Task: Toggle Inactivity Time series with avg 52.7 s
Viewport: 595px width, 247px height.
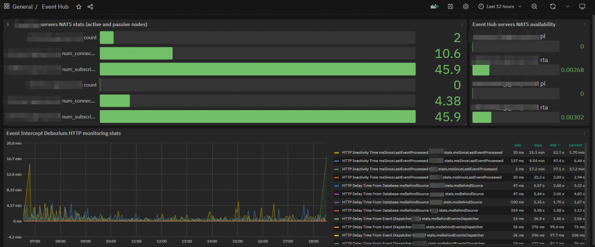Action: point(422,152)
